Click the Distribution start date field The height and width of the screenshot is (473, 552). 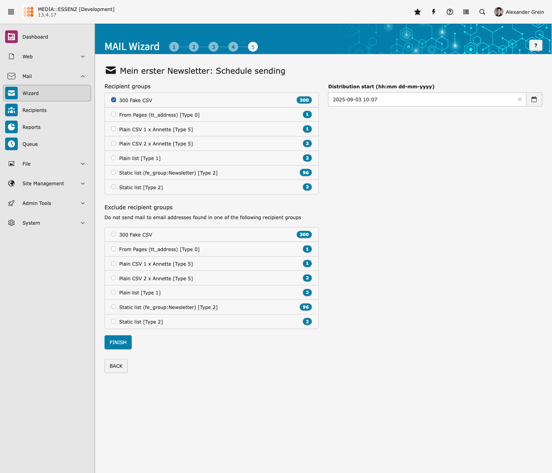[422, 99]
